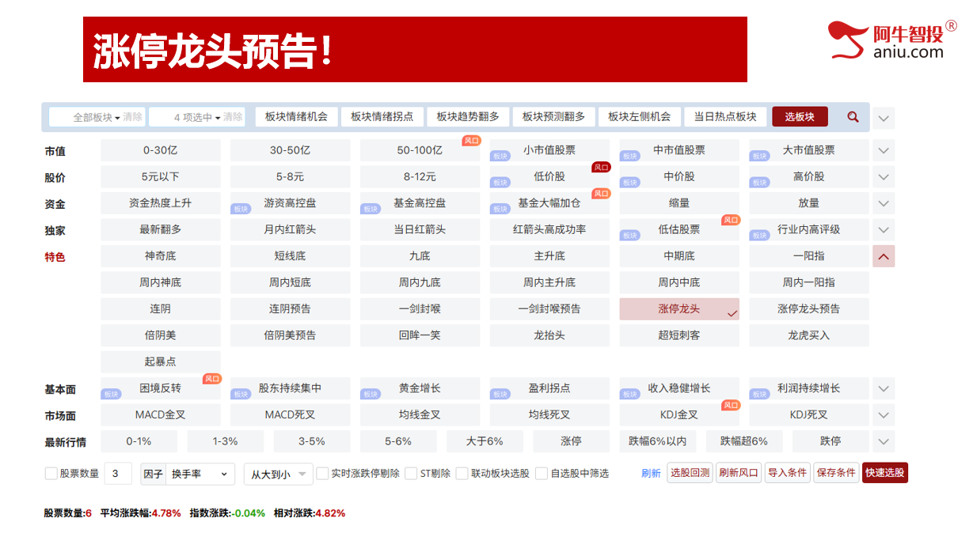Select 板块预测翻多 tab
The image size is (973, 533).
pos(553,117)
